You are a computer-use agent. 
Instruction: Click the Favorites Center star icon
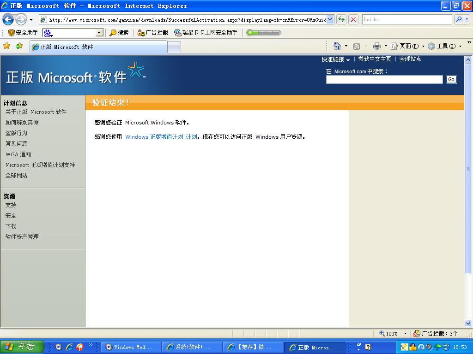[x=6, y=46]
